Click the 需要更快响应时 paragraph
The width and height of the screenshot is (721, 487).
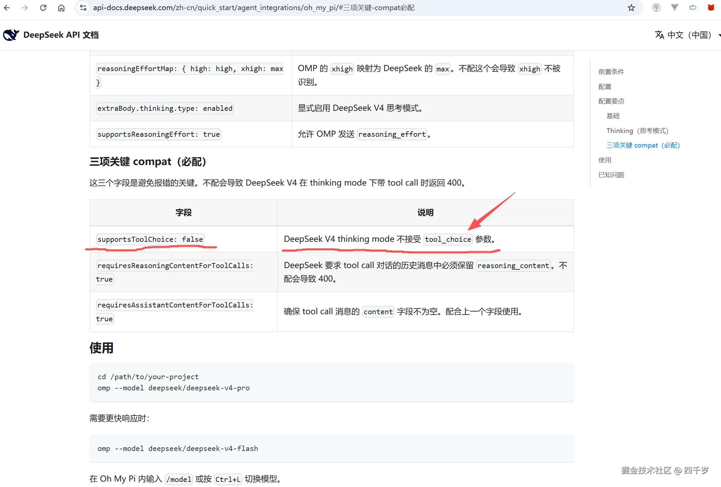[120, 418]
